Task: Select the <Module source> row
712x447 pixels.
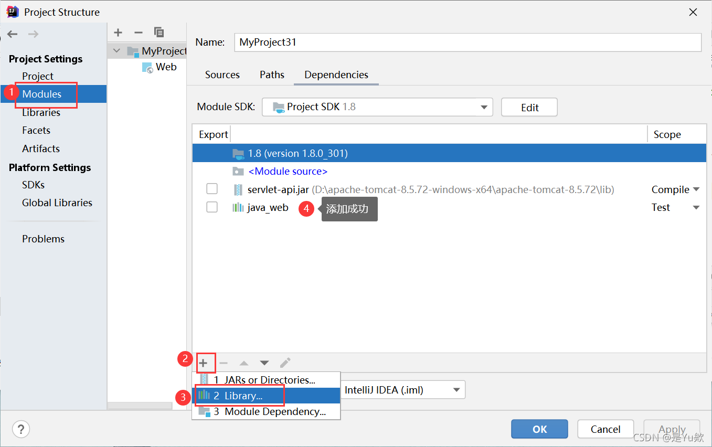Action: point(449,171)
